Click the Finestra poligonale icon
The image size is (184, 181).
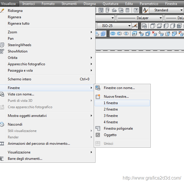(98, 128)
